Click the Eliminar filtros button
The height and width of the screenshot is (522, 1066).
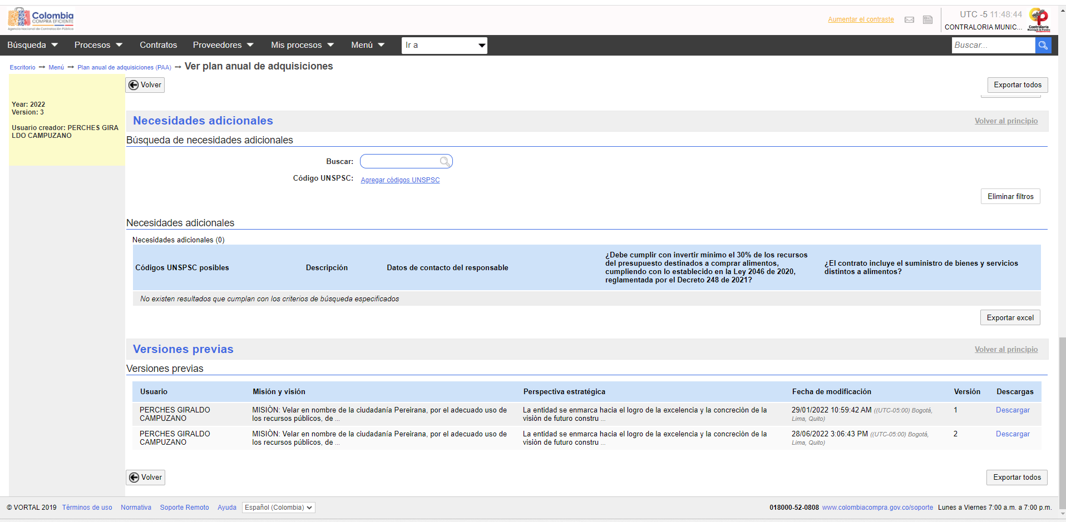point(1010,196)
